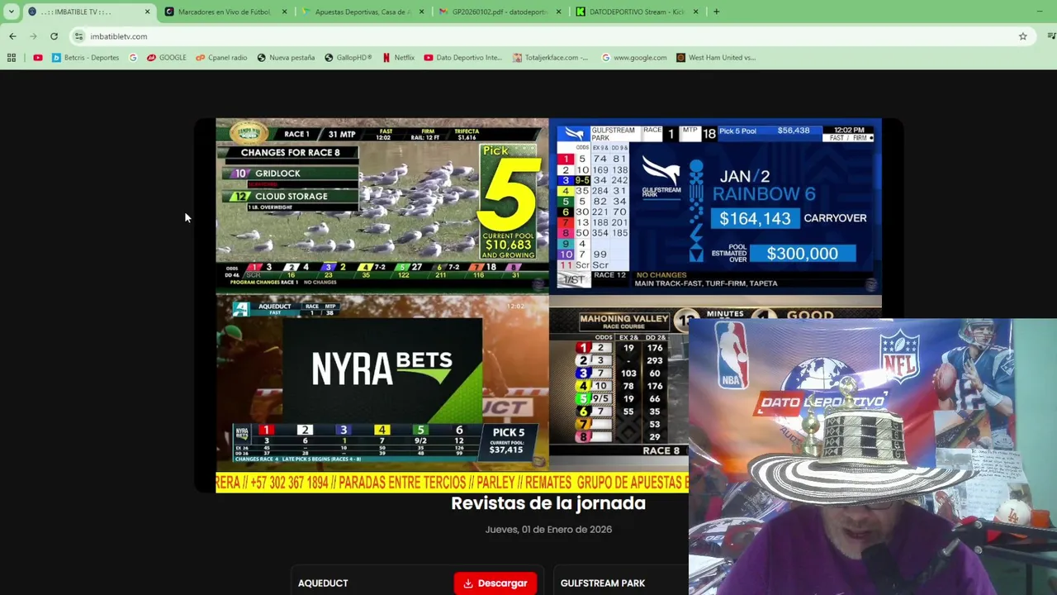
Task: Open the GOOGLE bookmark
Action: point(167,58)
